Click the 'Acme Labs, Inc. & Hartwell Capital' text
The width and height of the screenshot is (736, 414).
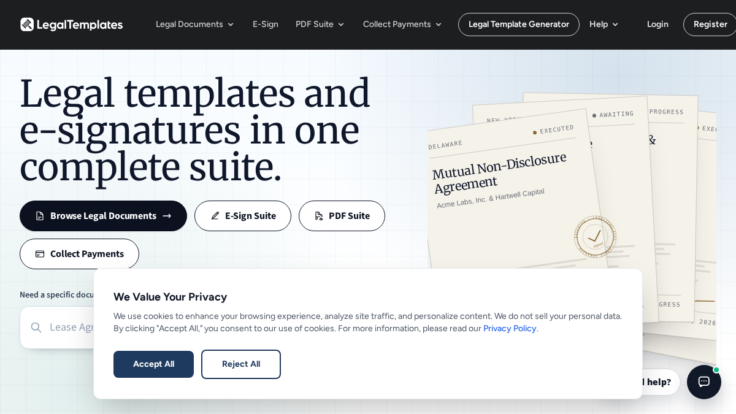pyautogui.click(x=490, y=198)
